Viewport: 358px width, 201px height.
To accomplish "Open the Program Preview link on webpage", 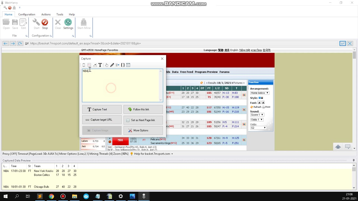I will (206, 72).
